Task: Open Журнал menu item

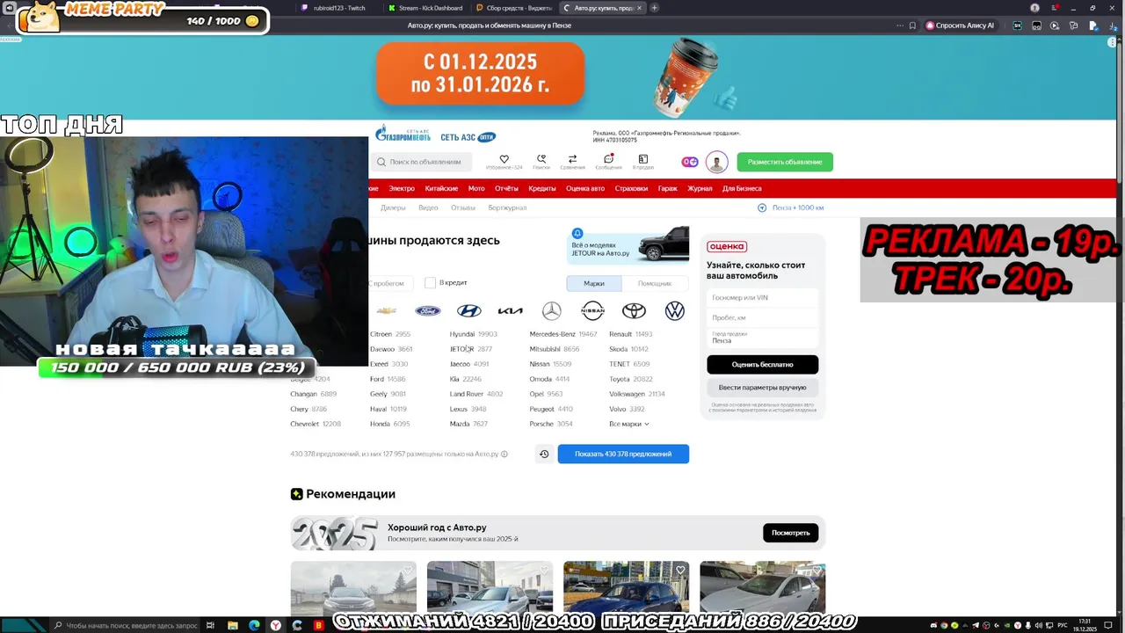Action: 700,188
